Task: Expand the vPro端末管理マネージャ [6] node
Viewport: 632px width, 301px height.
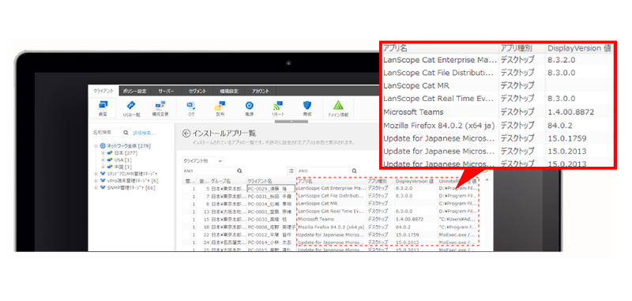Action: [96, 181]
